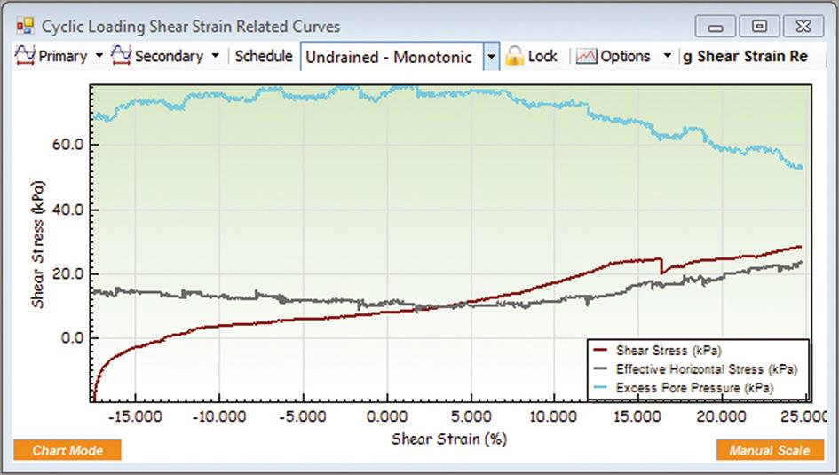Image resolution: width=839 pixels, height=475 pixels.
Task: Click the Options toolbar text
Action: point(625,56)
